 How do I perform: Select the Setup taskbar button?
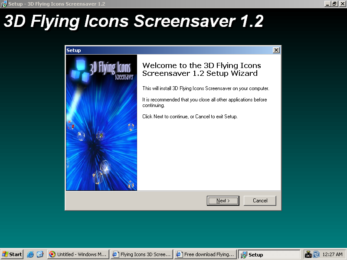[269, 254]
